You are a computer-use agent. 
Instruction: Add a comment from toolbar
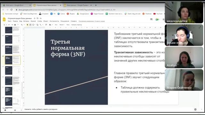point(46,25)
